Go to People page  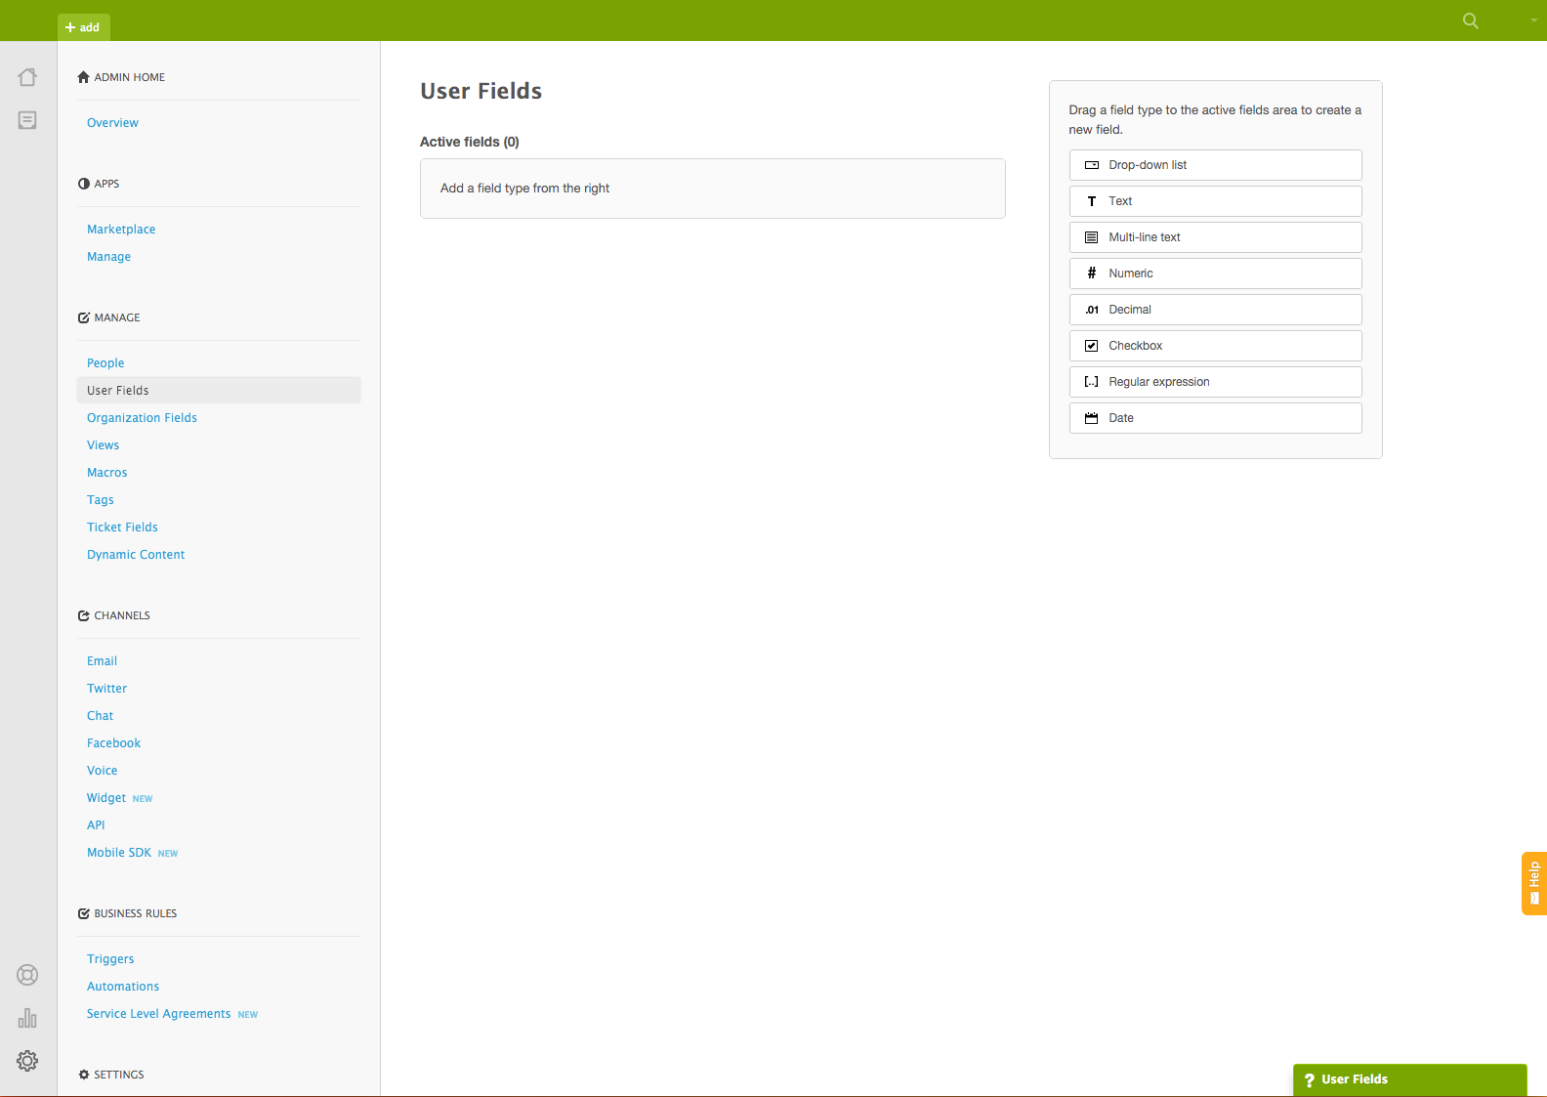click(105, 363)
